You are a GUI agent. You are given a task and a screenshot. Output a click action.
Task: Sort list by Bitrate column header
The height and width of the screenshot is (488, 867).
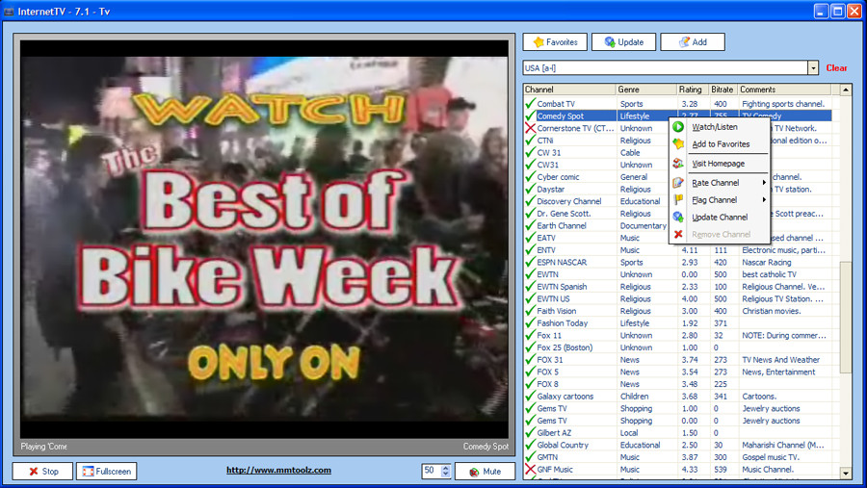[723, 90]
